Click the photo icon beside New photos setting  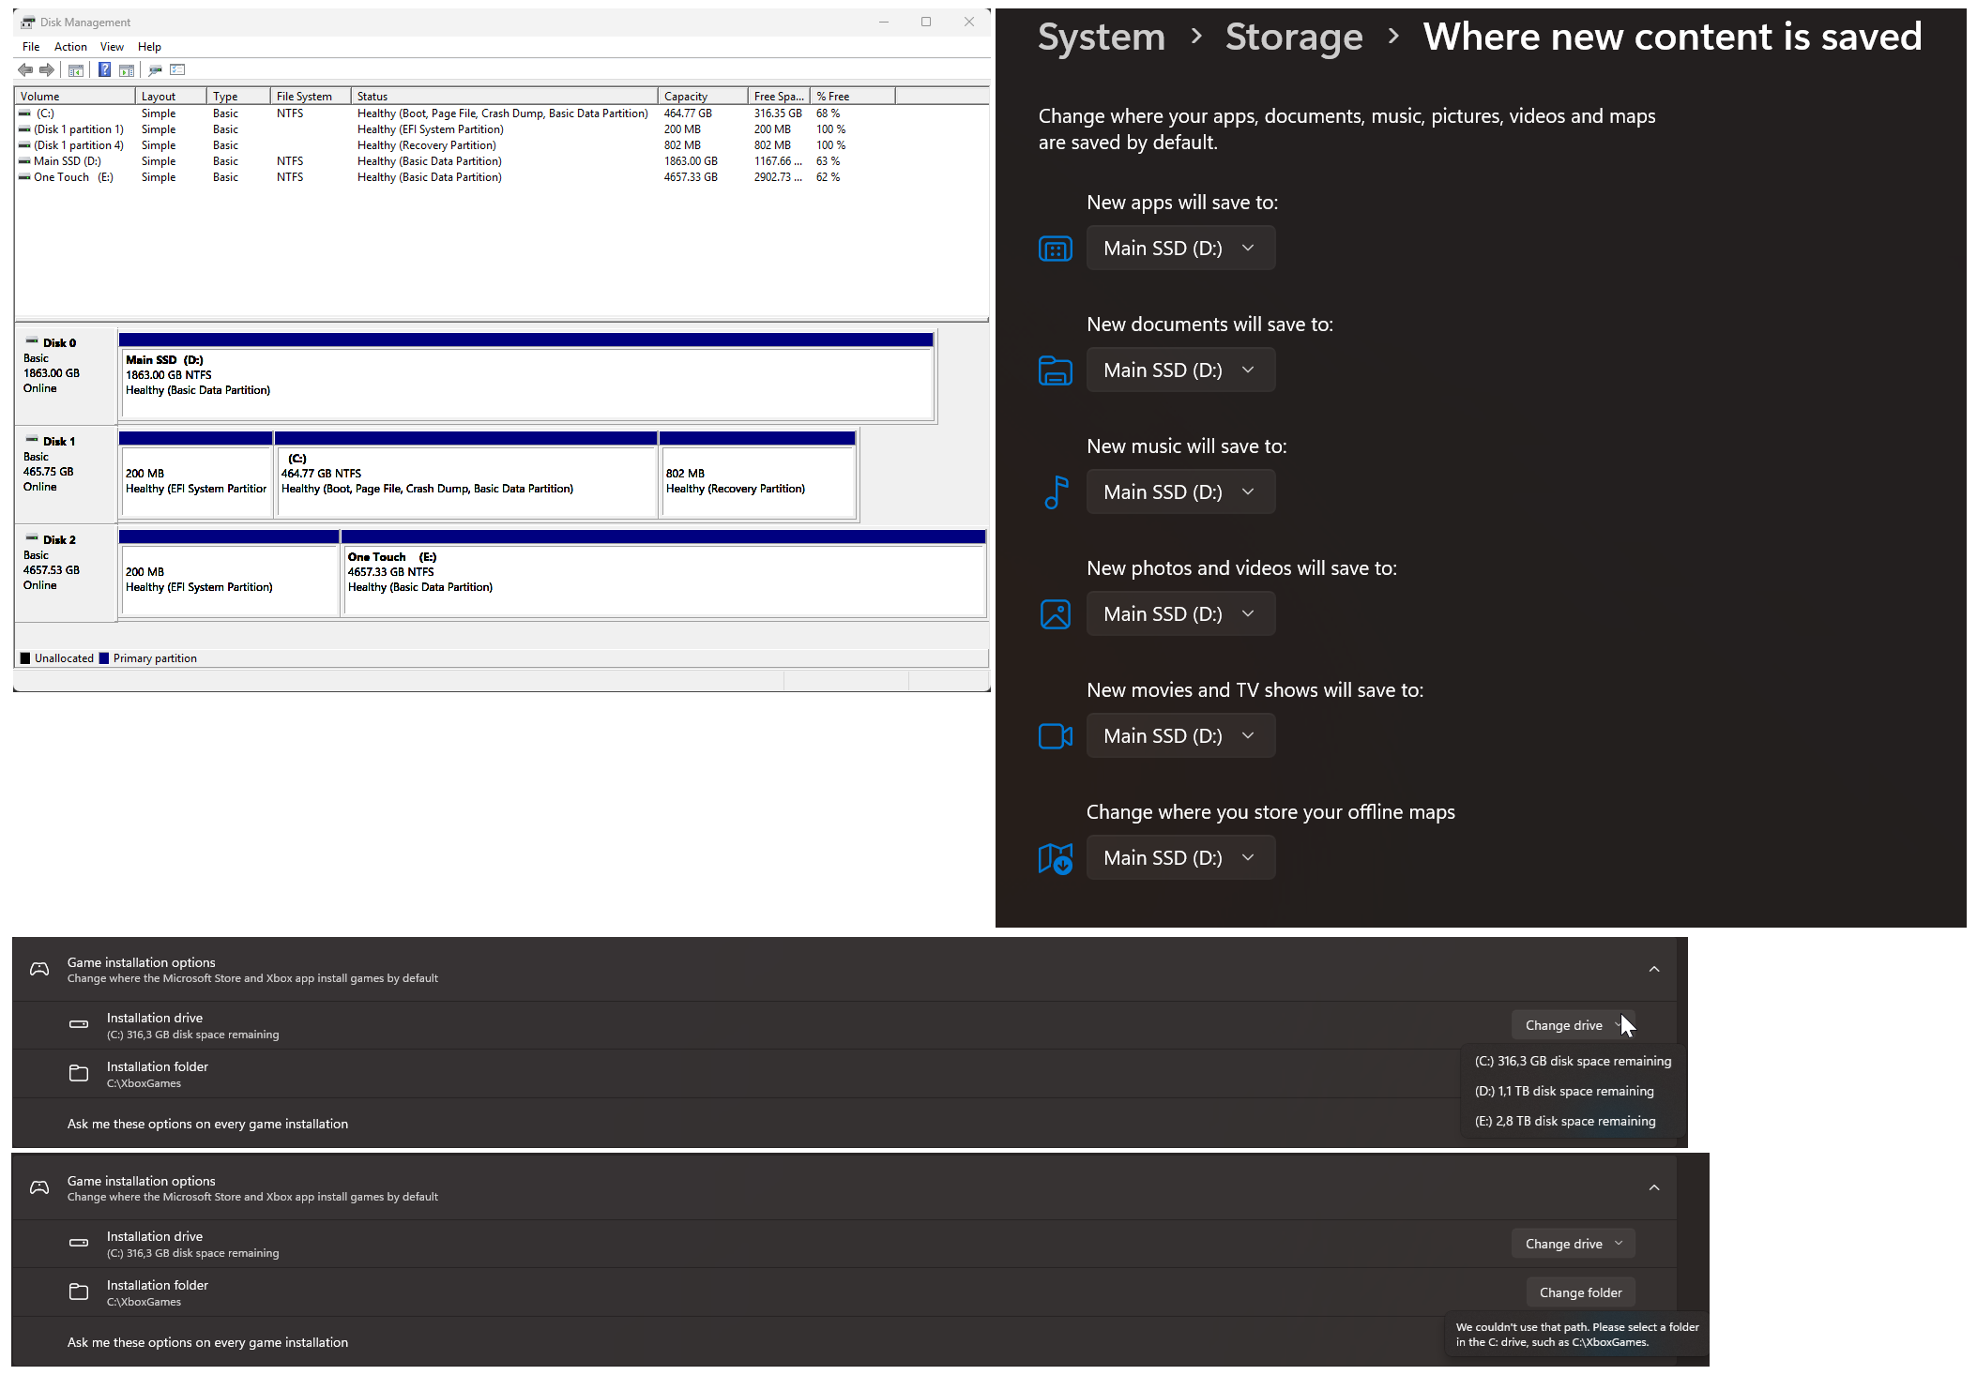pos(1055,614)
